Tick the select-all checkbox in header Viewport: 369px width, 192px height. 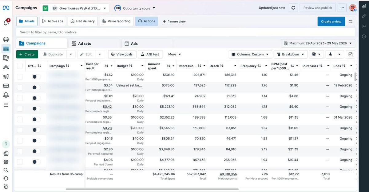tap(20, 66)
